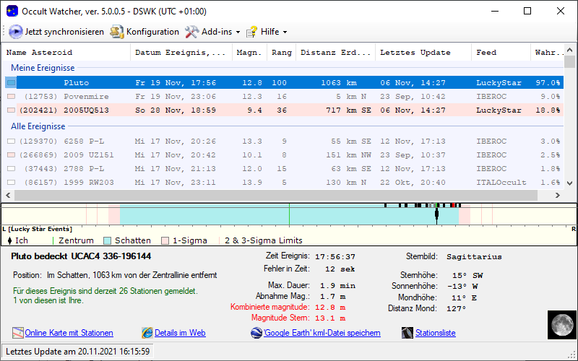578x361 pixels.
Task: Click the Stationsliste icon
Action: (409, 333)
